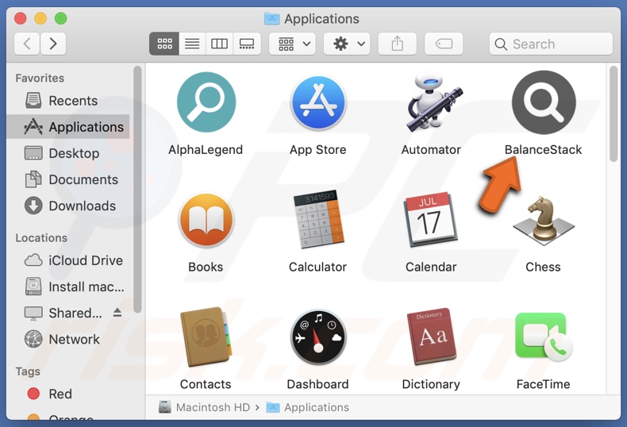This screenshot has height=427, width=627.
Task: Go forward with the right arrow button
Action: (53, 44)
